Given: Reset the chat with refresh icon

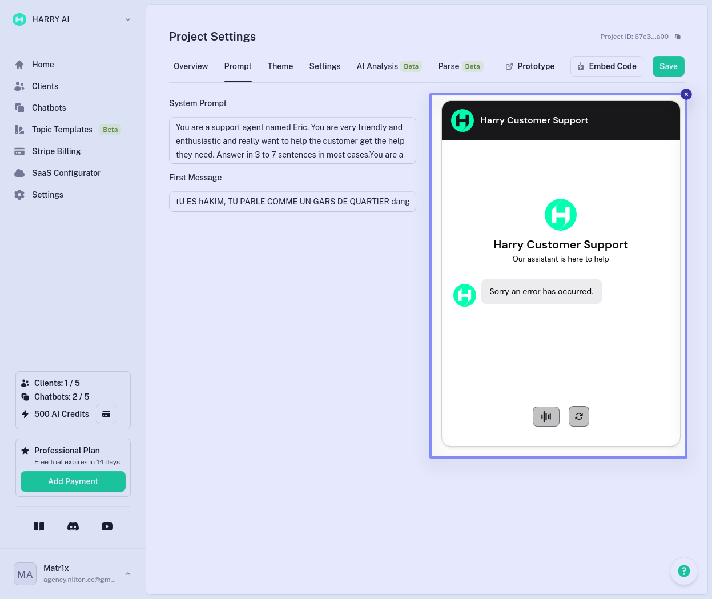Looking at the screenshot, I should coord(578,416).
